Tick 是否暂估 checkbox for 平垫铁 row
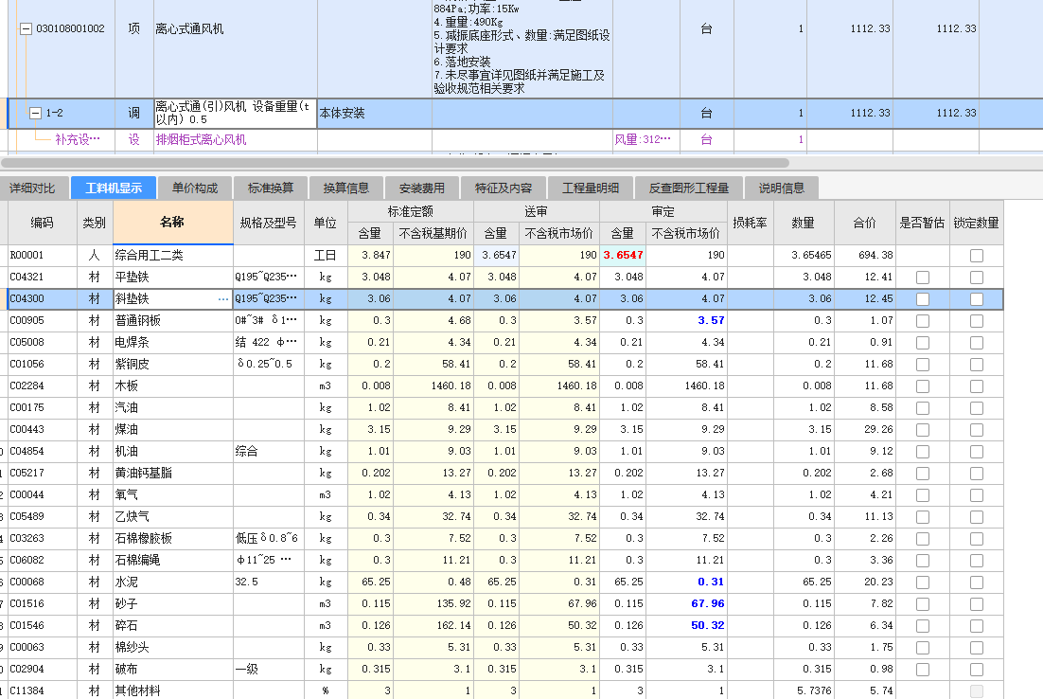The width and height of the screenshot is (1043, 699). click(923, 278)
